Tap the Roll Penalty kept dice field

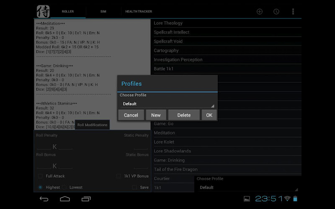66,146
